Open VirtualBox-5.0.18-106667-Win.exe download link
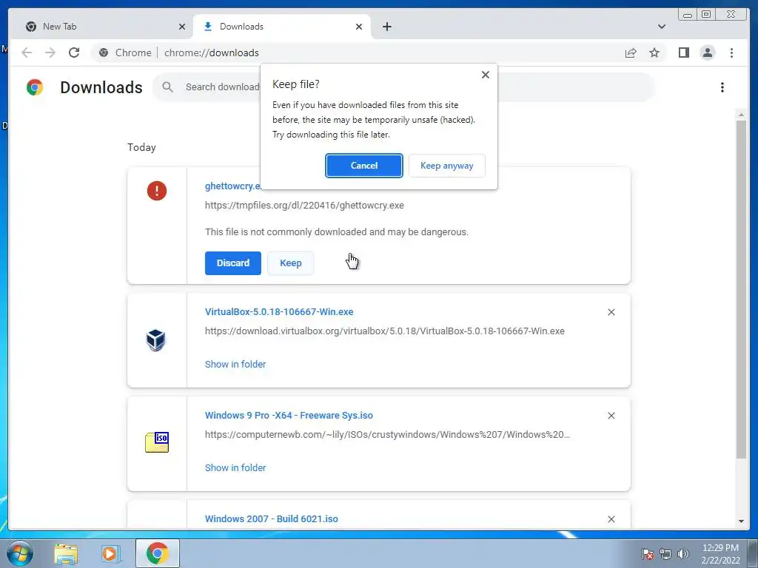758x568 pixels. coord(279,312)
